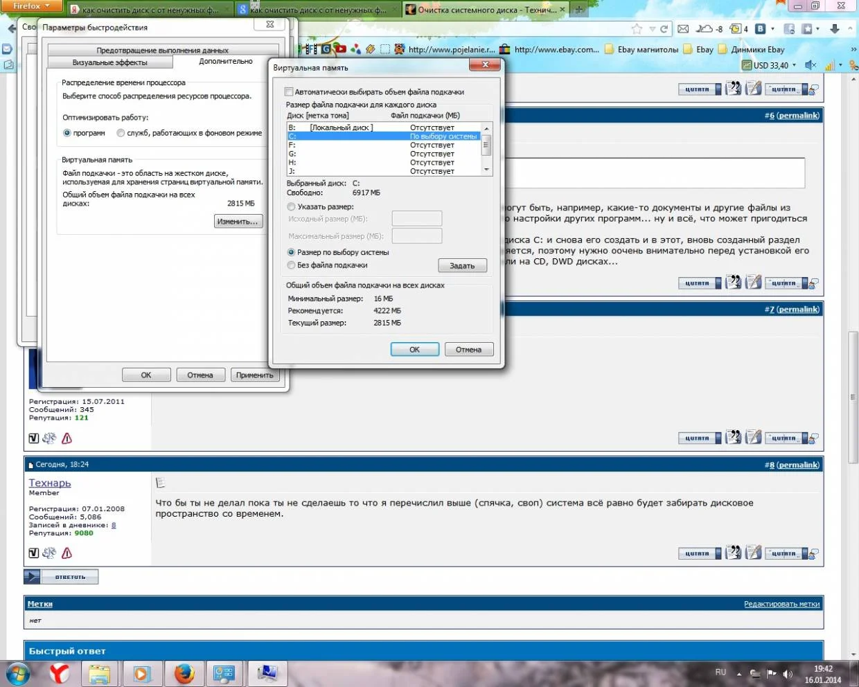Click the 'Задать' button
The height and width of the screenshot is (687, 859).
(463, 266)
